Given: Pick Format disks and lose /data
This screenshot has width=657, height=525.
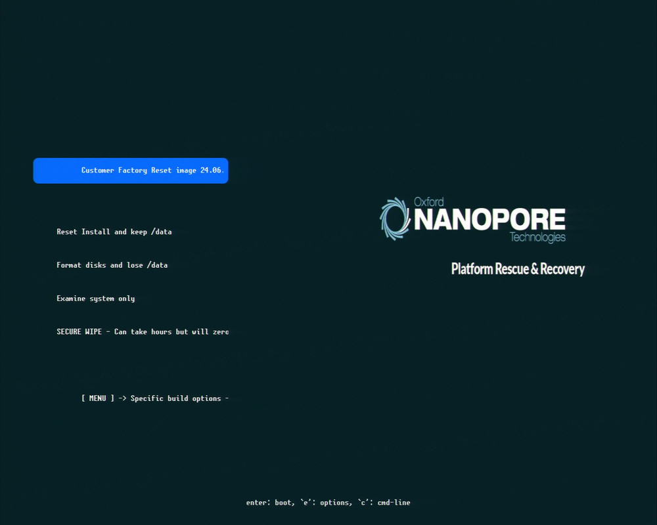Looking at the screenshot, I should [112, 265].
